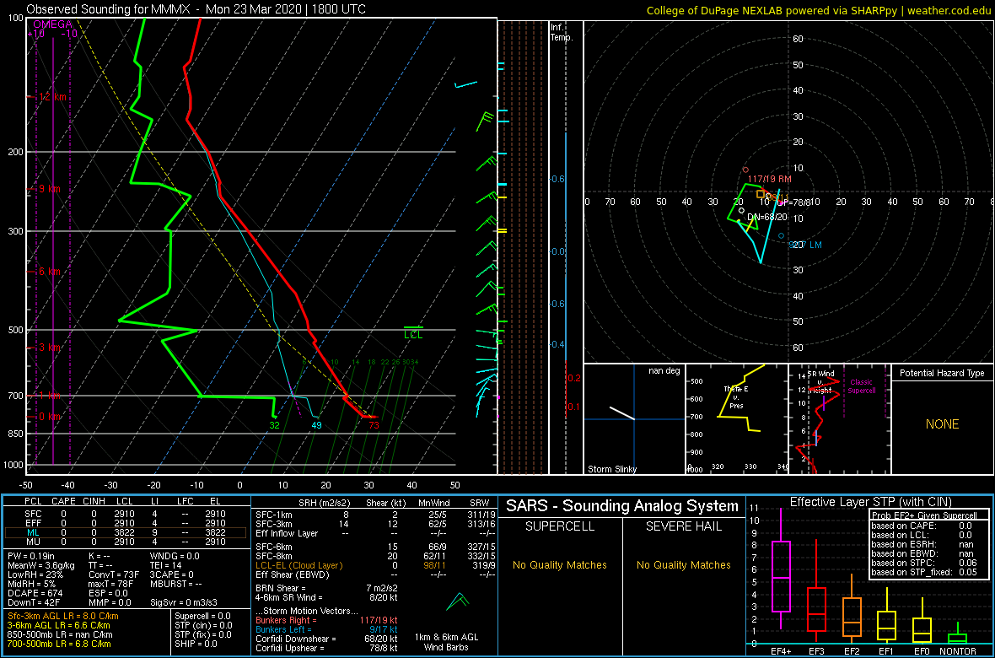Click the "Potential Hazard Type" header
Image resolution: width=995 pixels, height=658 pixels.
pyautogui.click(x=942, y=373)
